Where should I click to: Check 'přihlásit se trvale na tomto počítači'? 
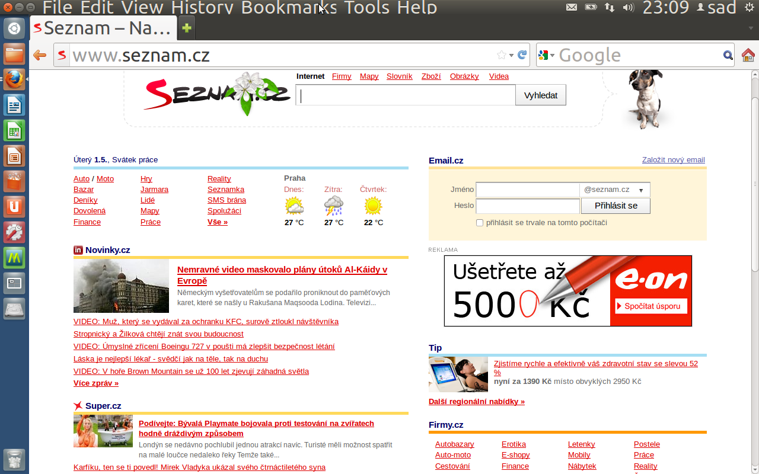(480, 223)
